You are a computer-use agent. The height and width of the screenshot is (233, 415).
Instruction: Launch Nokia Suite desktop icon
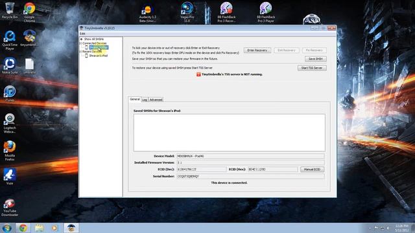coord(10,66)
